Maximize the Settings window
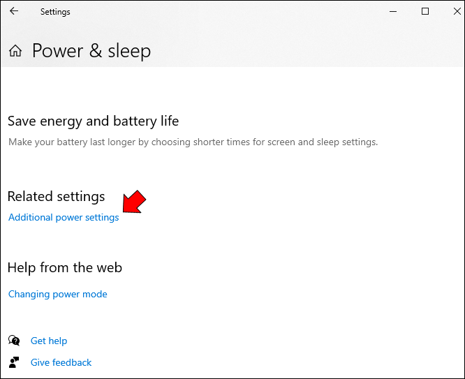Image resolution: width=465 pixels, height=379 pixels. pos(425,11)
